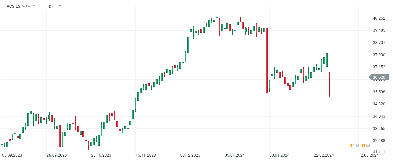Select the 05.09.2023 date label
Viewport: 393px width, 161px height.
pos(12,155)
